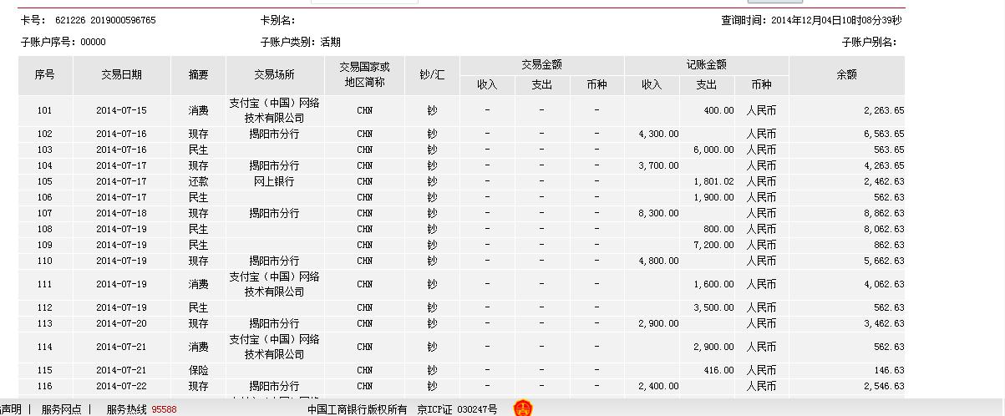Select the 余额 column header

coord(846,75)
